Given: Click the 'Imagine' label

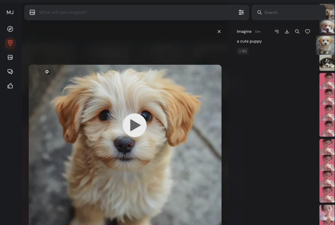Looking at the screenshot, I should (244, 32).
